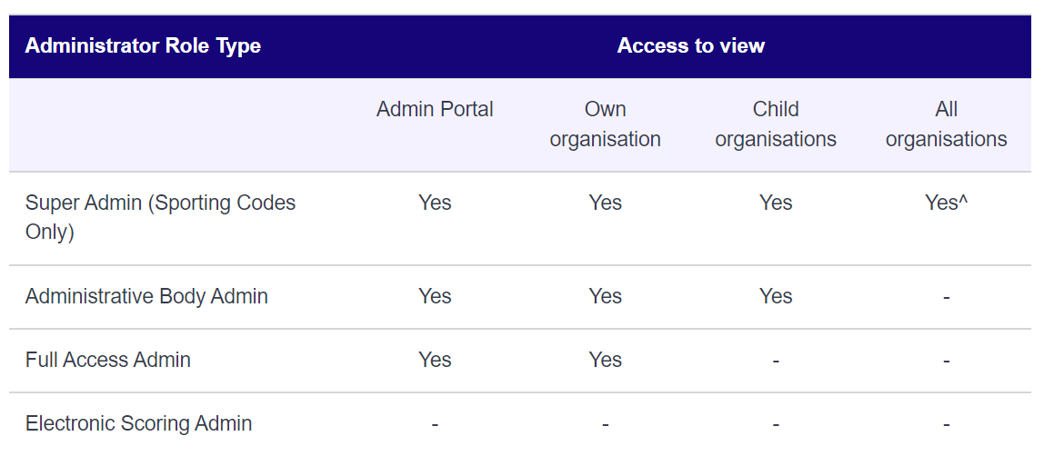Select the All organisations column heading

tap(946, 124)
